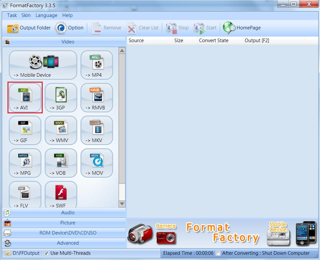This screenshot has height=260, width=320.
Task: Open the Output Folder toolbar button
Action: coord(29,28)
